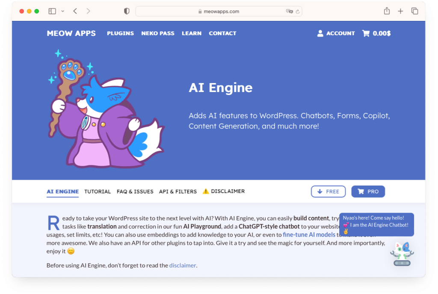Click the warning icon beside DISCLAIMER
The width and height of the screenshot is (438, 294).
206,191
